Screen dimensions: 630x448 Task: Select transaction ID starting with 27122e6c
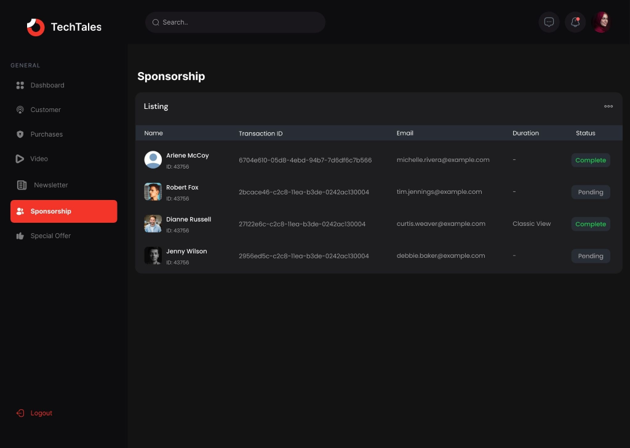click(x=302, y=224)
